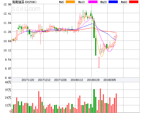This screenshot has width=154, height=113.
Task: Click the 37万 volume axis label
Action: coord(8,90)
